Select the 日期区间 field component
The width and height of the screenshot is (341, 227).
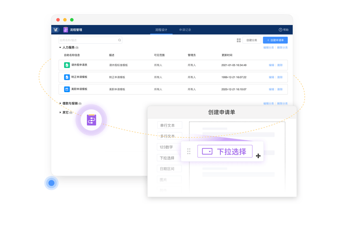169,169
